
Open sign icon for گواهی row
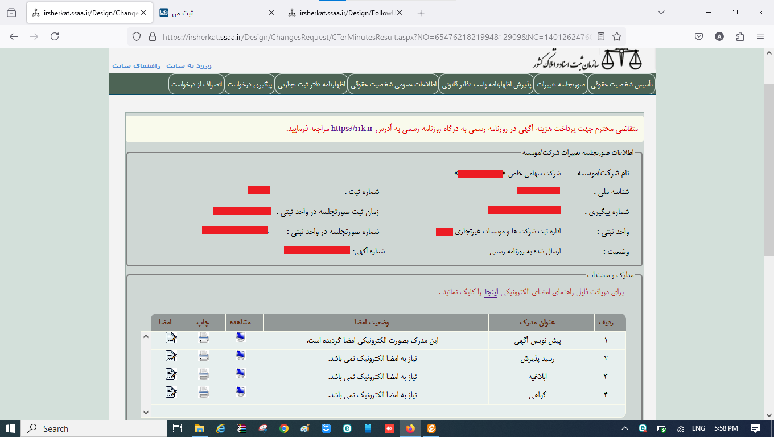tap(171, 392)
